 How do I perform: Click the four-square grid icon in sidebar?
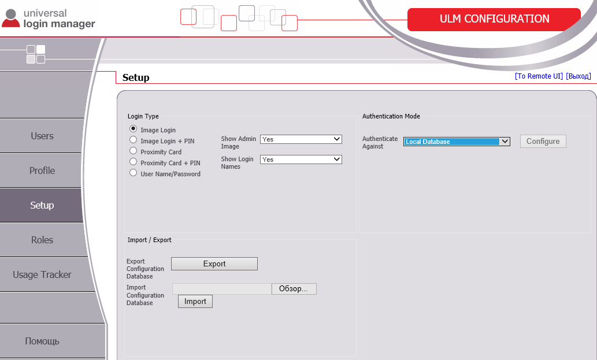point(36,54)
